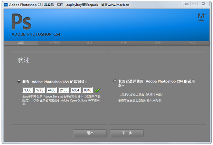Click the large Ps logo

click(21, 21)
